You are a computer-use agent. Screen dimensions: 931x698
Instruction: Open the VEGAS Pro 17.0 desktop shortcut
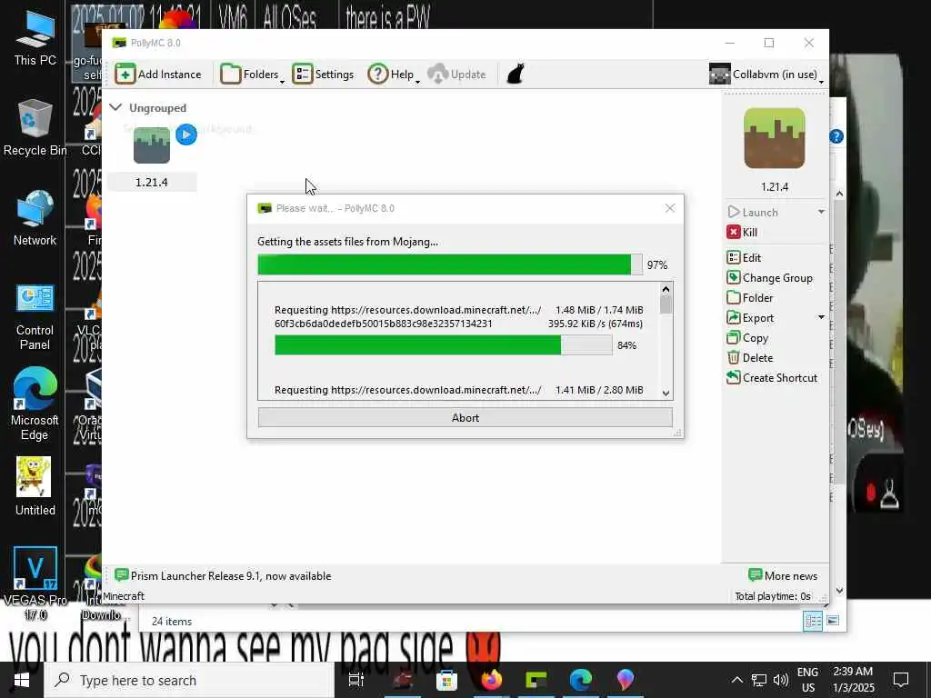pyautogui.click(x=35, y=583)
